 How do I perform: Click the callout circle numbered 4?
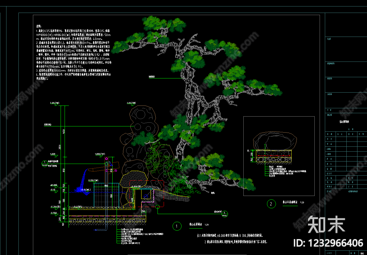point(225,214)
